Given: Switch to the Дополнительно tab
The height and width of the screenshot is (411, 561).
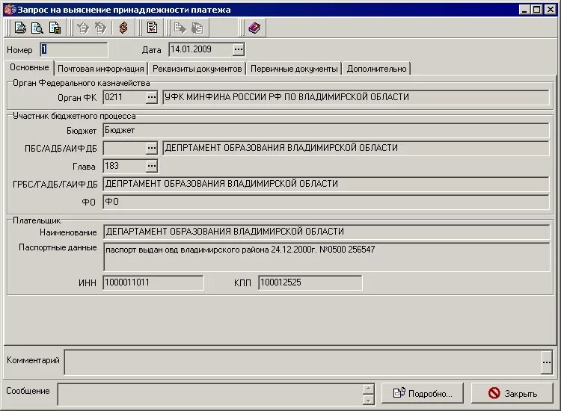Looking at the screenshot, I should pyautogui.click(x=377, y=69).
